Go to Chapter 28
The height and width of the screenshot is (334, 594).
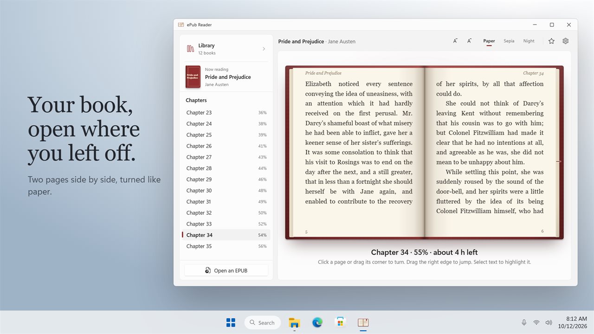226,168
